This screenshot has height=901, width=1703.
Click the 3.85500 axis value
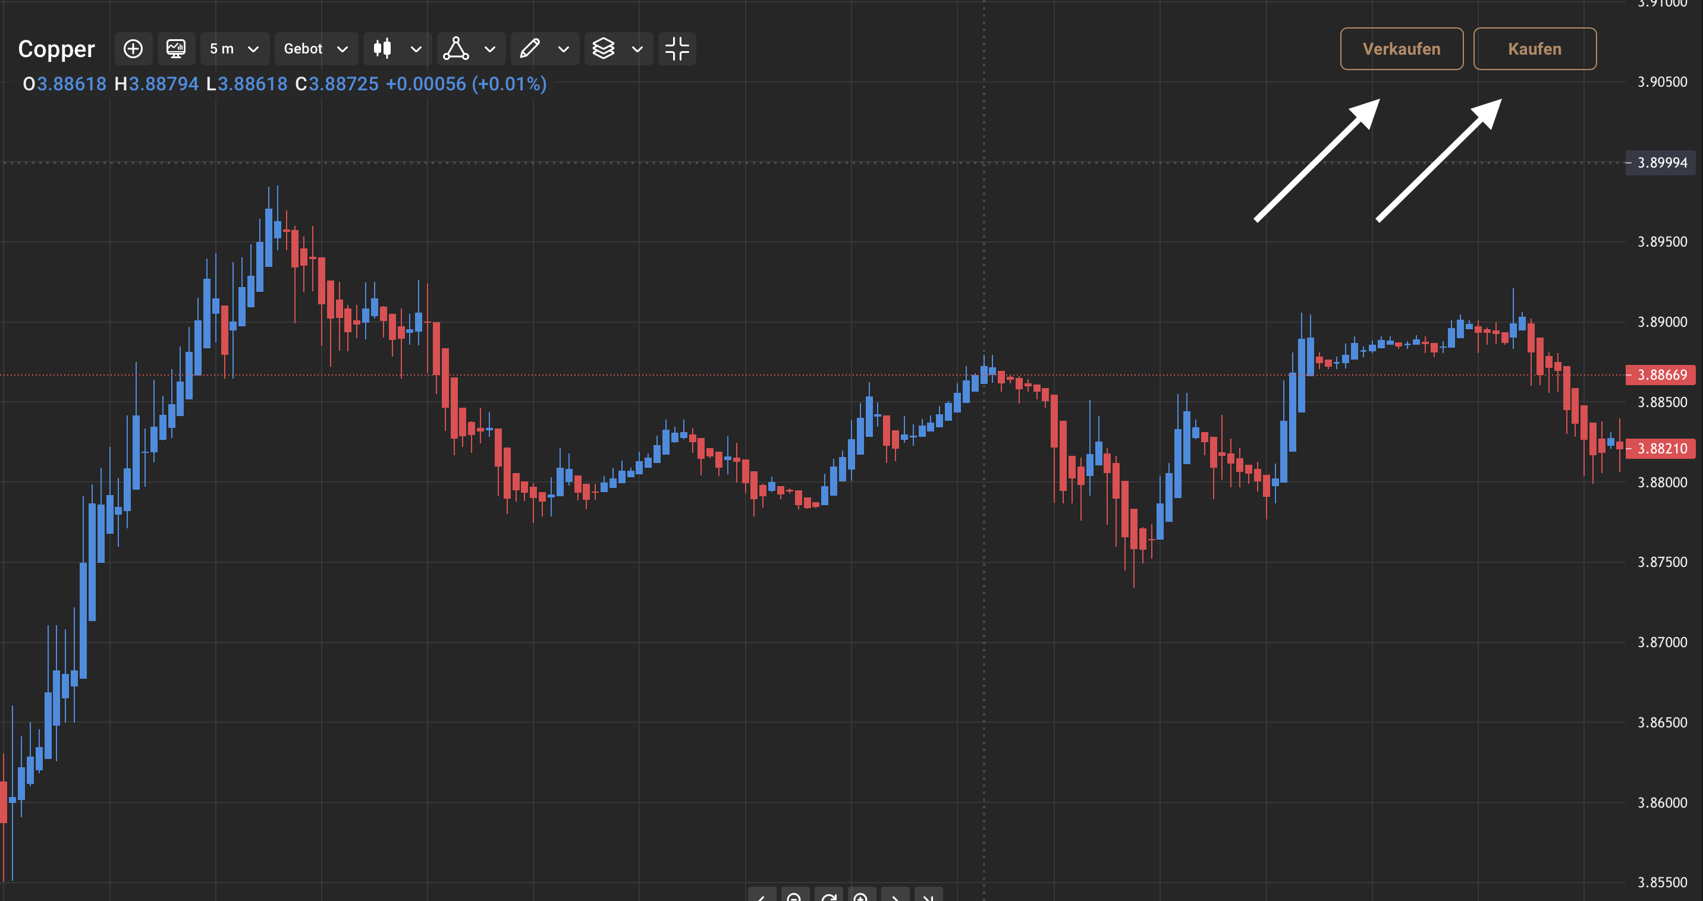coord(1662,883)
